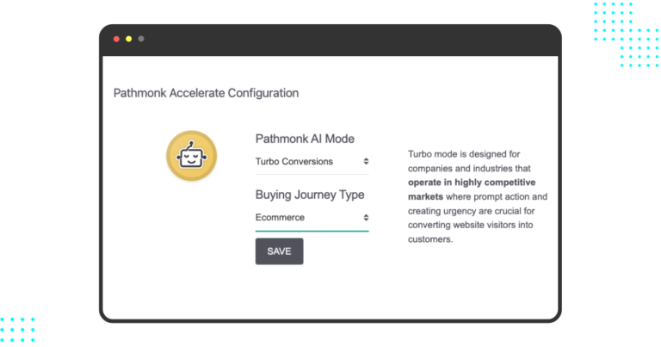This screenshot has height=347, width=661.
Task: Open the Pathmonk AI Mode dropdown
Action: [312, 162]
